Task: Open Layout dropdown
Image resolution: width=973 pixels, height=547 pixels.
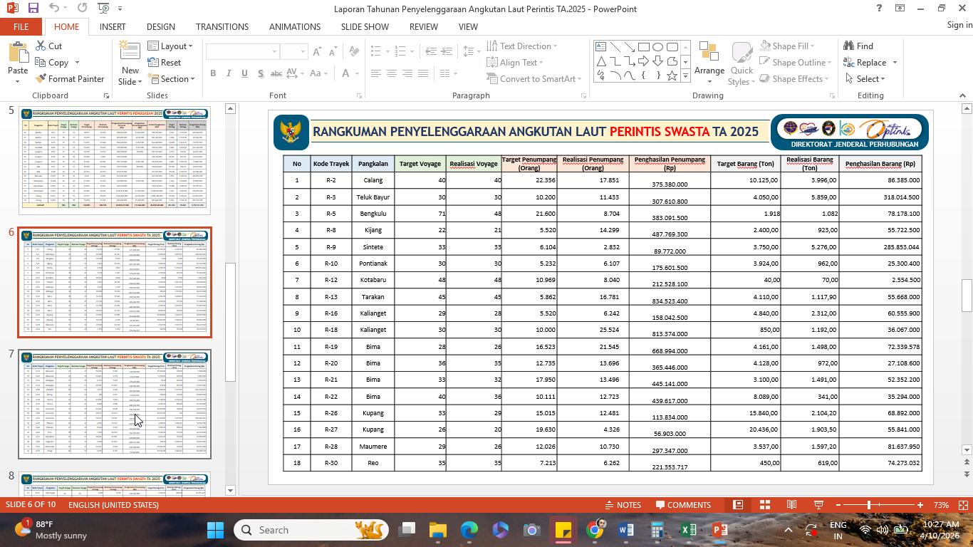Action: (171, 46)
